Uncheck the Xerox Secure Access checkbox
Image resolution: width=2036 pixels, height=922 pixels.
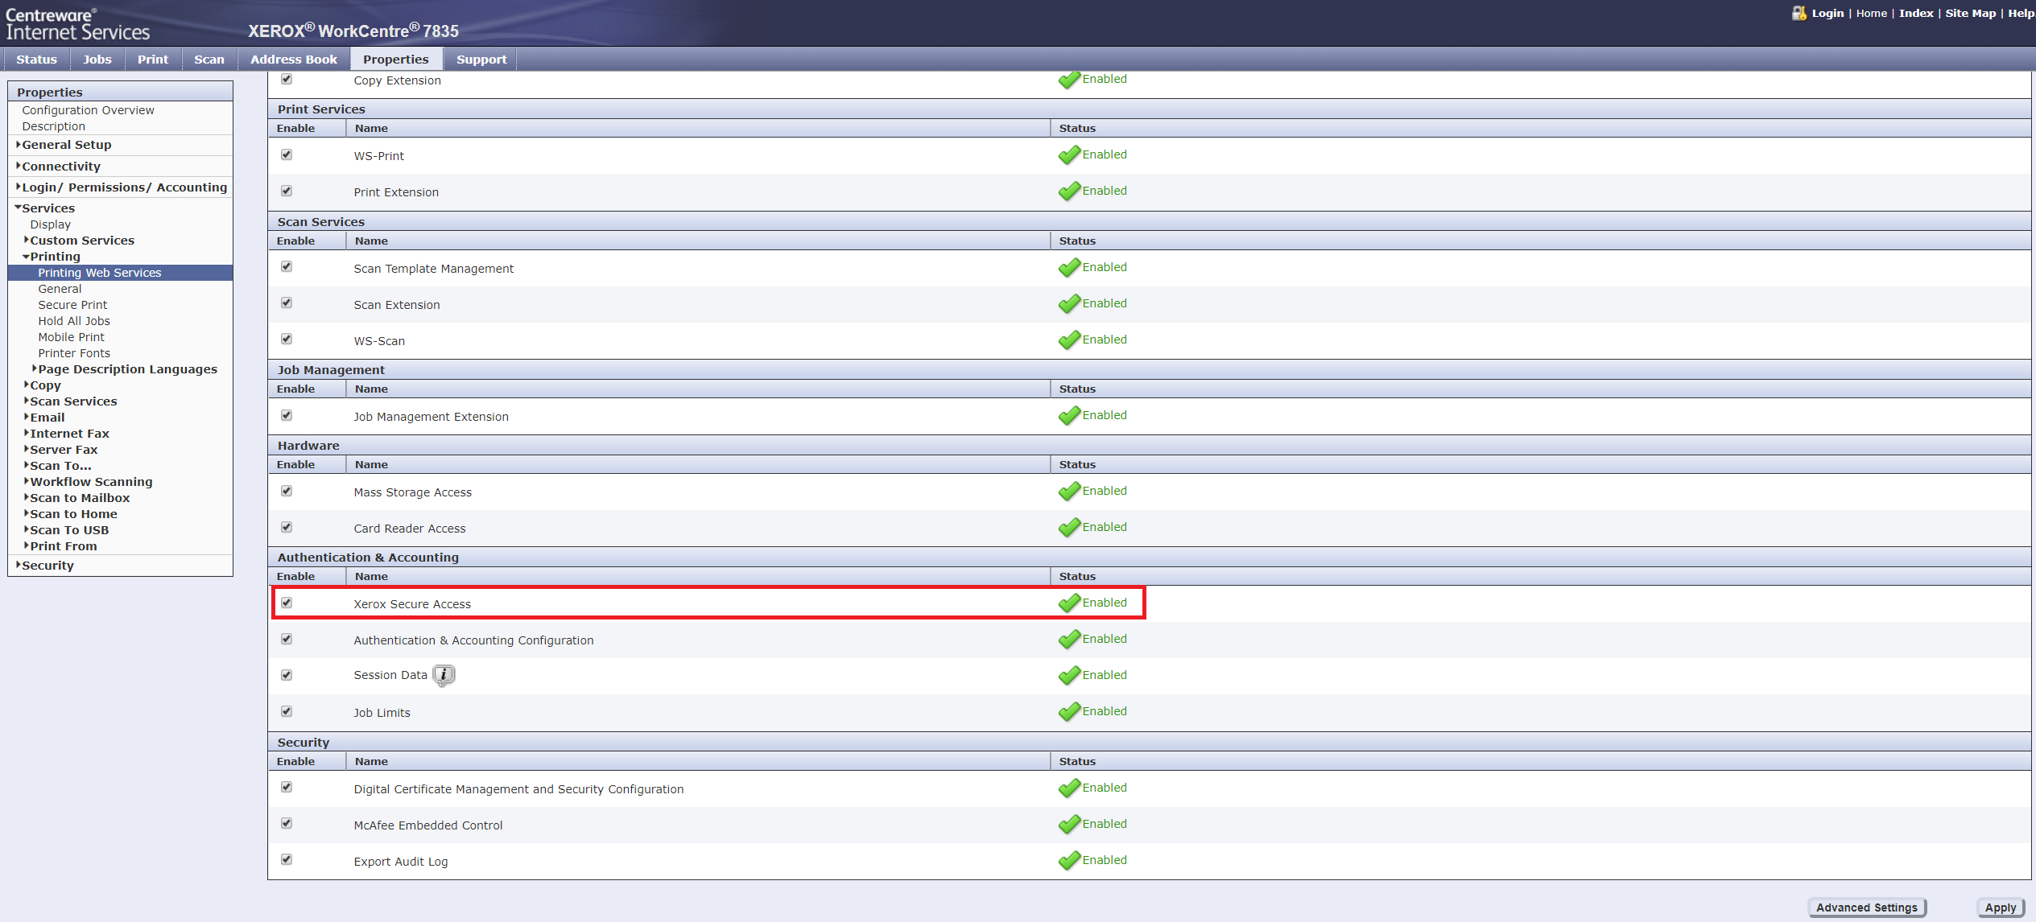coord(287,603)
